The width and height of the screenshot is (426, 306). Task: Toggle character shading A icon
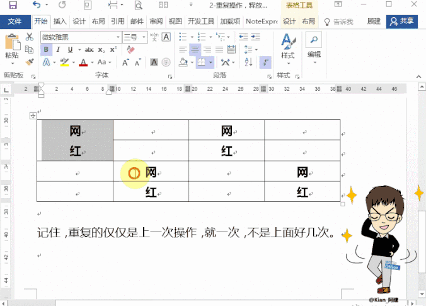(154, 62)
